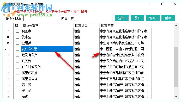
Task: Click row header number 18
Action: (x=8, y=97)
